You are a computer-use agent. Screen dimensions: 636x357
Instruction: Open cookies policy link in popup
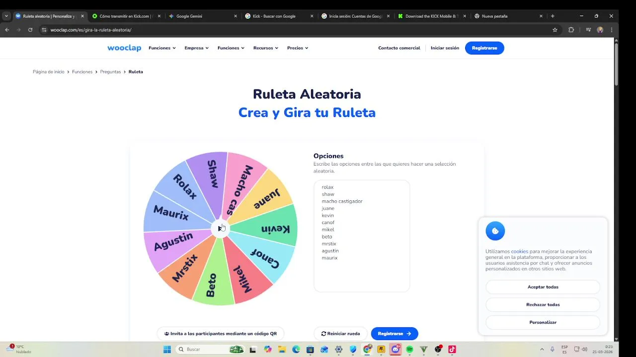pyautogui.click(x=519, y=251)
